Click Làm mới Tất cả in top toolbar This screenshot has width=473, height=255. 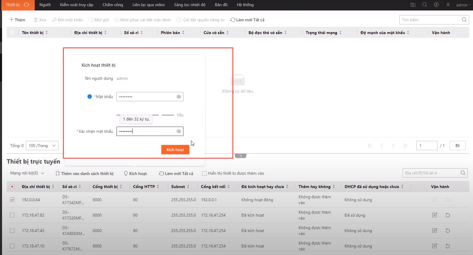tap(247, 20)
